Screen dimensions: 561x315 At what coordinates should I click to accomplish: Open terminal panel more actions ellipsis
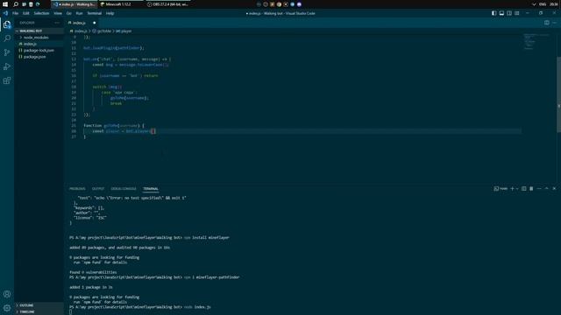539,189
